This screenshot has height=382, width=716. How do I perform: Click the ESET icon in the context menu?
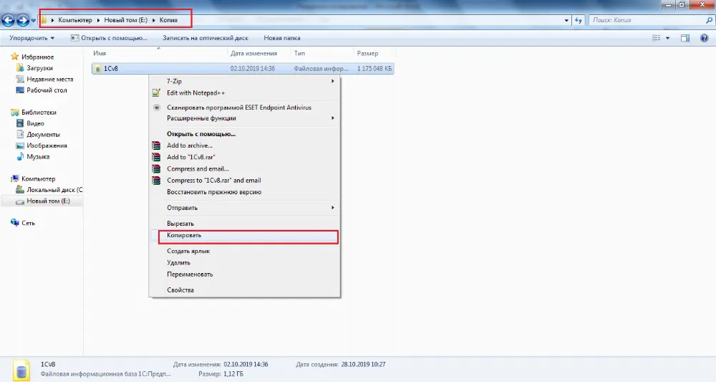pyautogui.click(x=157, y=108)
